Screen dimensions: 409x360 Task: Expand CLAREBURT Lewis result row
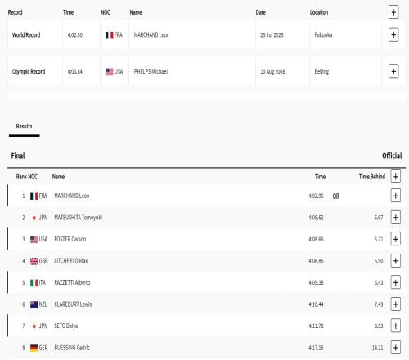(395, 304)
